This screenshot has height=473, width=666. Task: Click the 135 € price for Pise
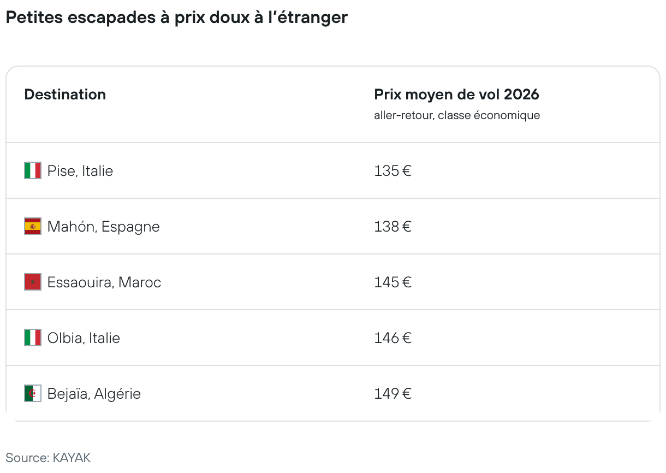pos(393,171)
